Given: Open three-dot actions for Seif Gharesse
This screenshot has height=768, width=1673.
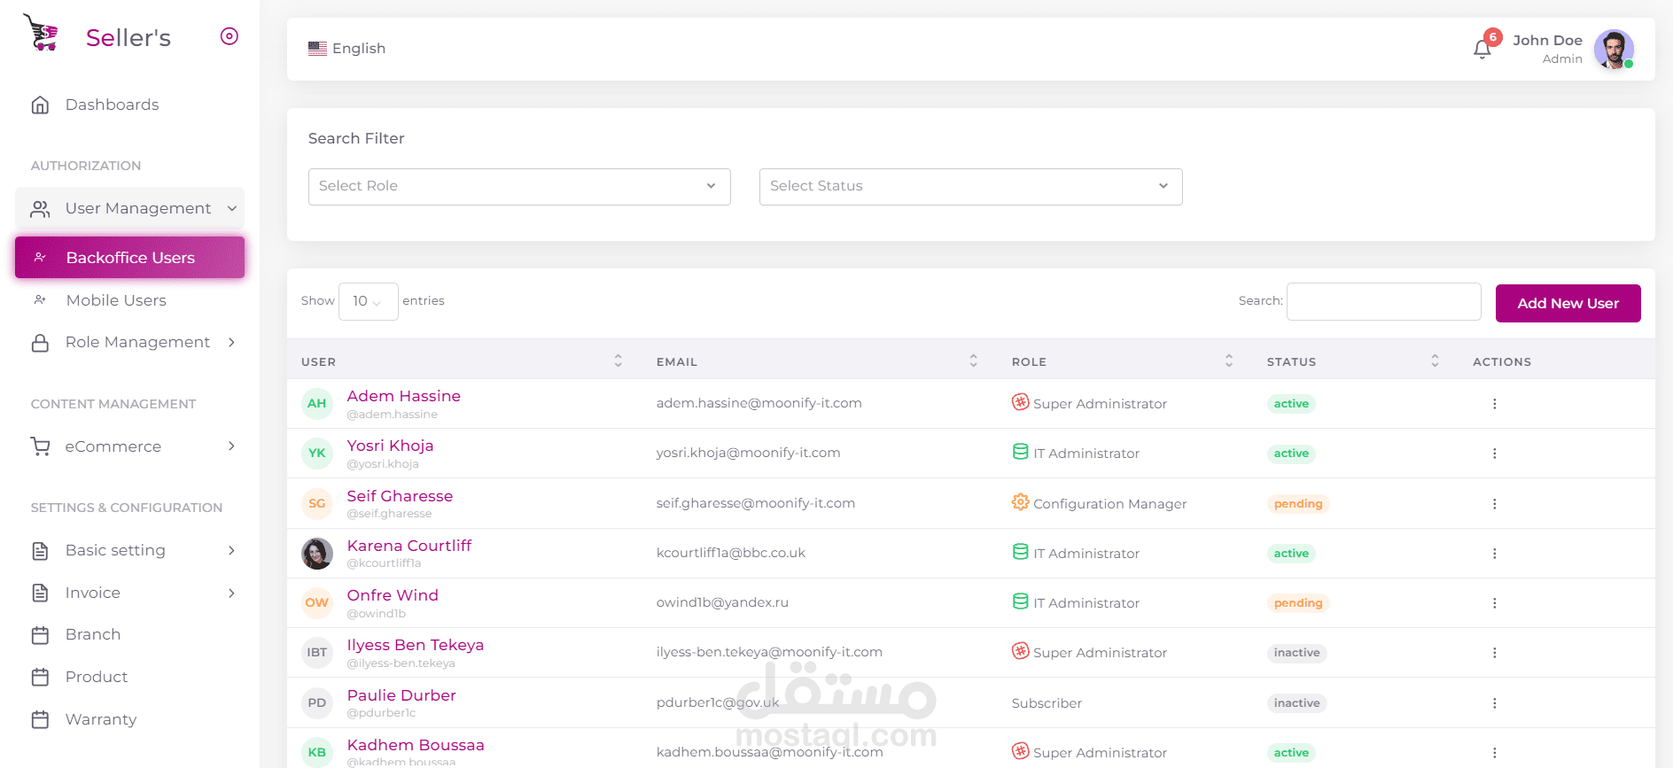Looking at the screenshot, I should click(1494, 504).
